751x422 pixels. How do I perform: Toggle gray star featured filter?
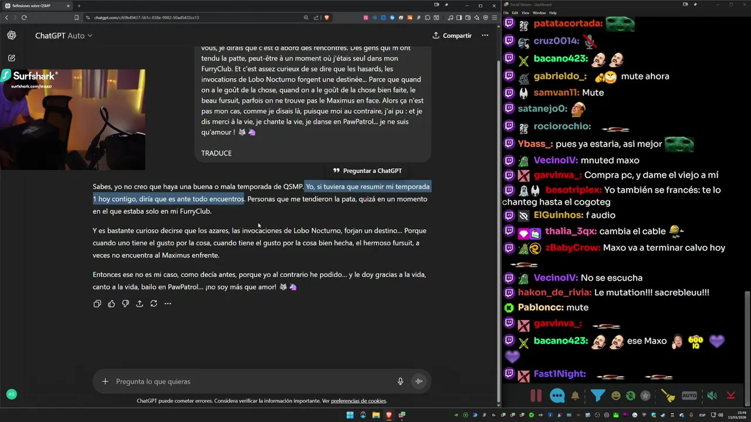(x=645, y=396)
